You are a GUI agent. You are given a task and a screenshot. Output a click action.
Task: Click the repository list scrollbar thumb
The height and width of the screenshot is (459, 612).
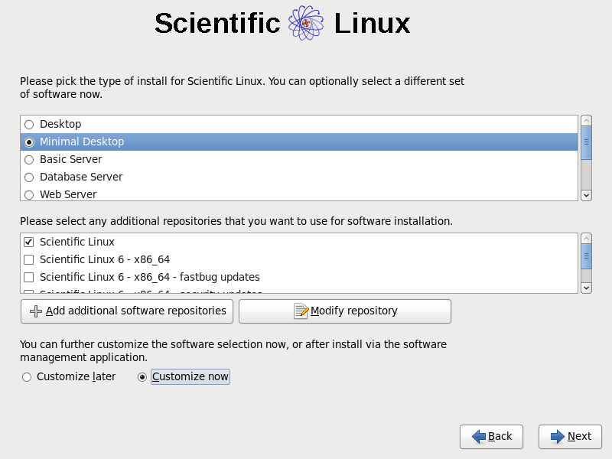(x=586, y=256)
